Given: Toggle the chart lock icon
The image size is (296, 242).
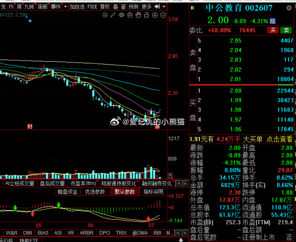Looking at the screenshot, I should point(146,15).
